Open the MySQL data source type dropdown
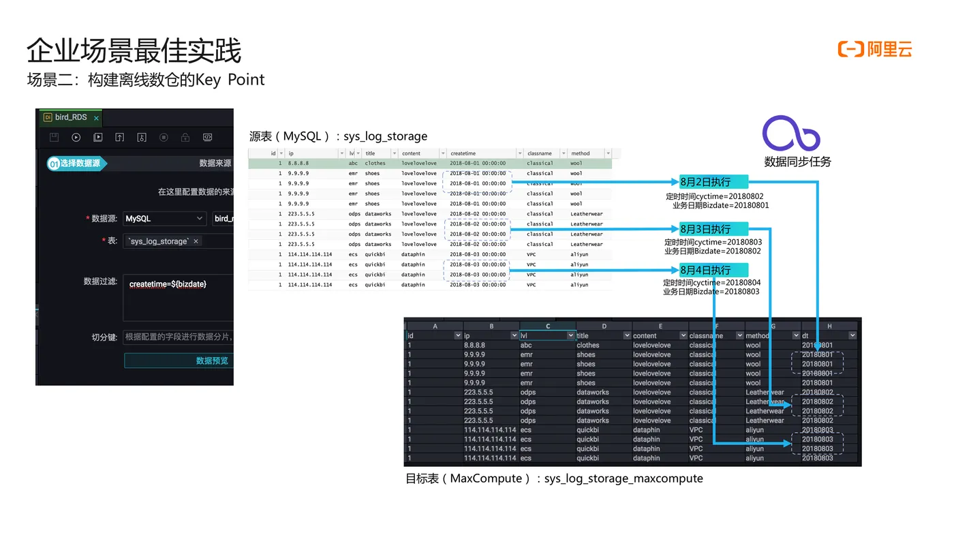 164,219
